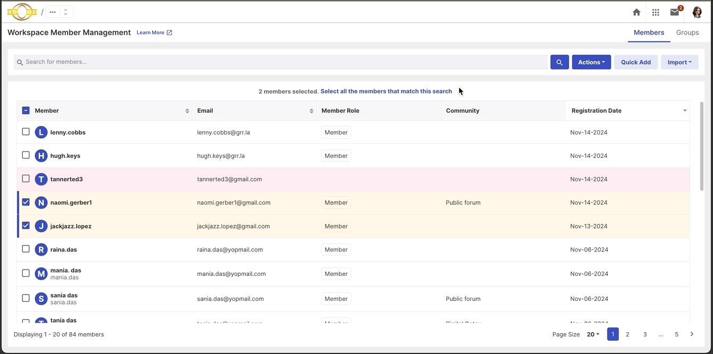Select current page 1 button
Screen dimensions: 713x354
click(613, 334)
